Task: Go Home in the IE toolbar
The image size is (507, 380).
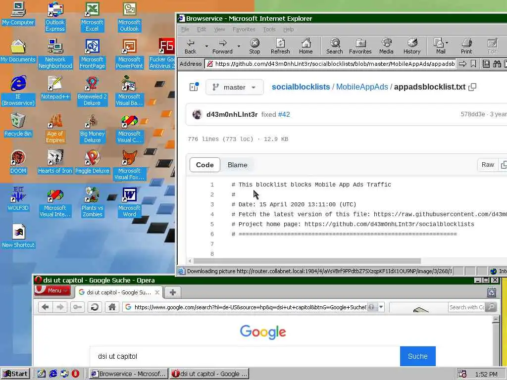Action: 306,46
